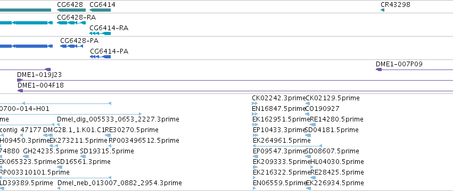Select the CG6428 gene arrow glyph
Screen dimensions: 453x191
[x=70, y=10]
